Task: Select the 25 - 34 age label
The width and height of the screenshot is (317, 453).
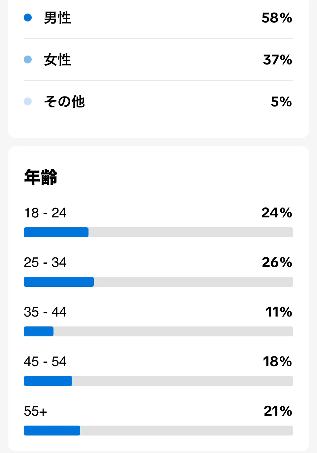Action: pyautogui.click(x=45, y=262)
